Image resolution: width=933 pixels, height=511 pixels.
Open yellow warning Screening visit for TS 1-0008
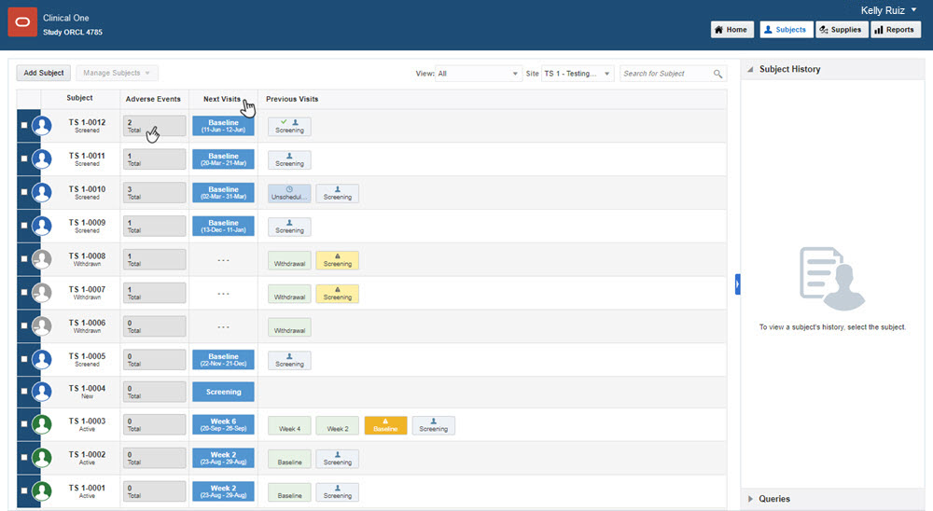coord(338,260)
